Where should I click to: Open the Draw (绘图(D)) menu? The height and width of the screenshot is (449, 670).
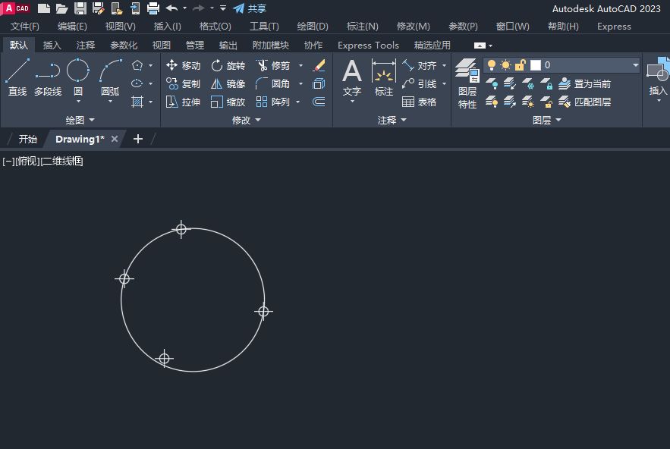(313, 27)
